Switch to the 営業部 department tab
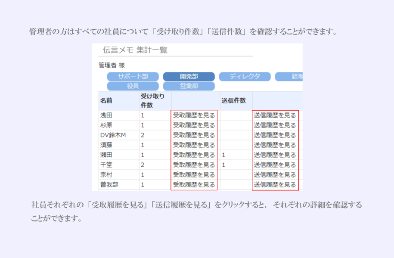The width and height of the screenshot is (394, 258). (x=189, y=86)
